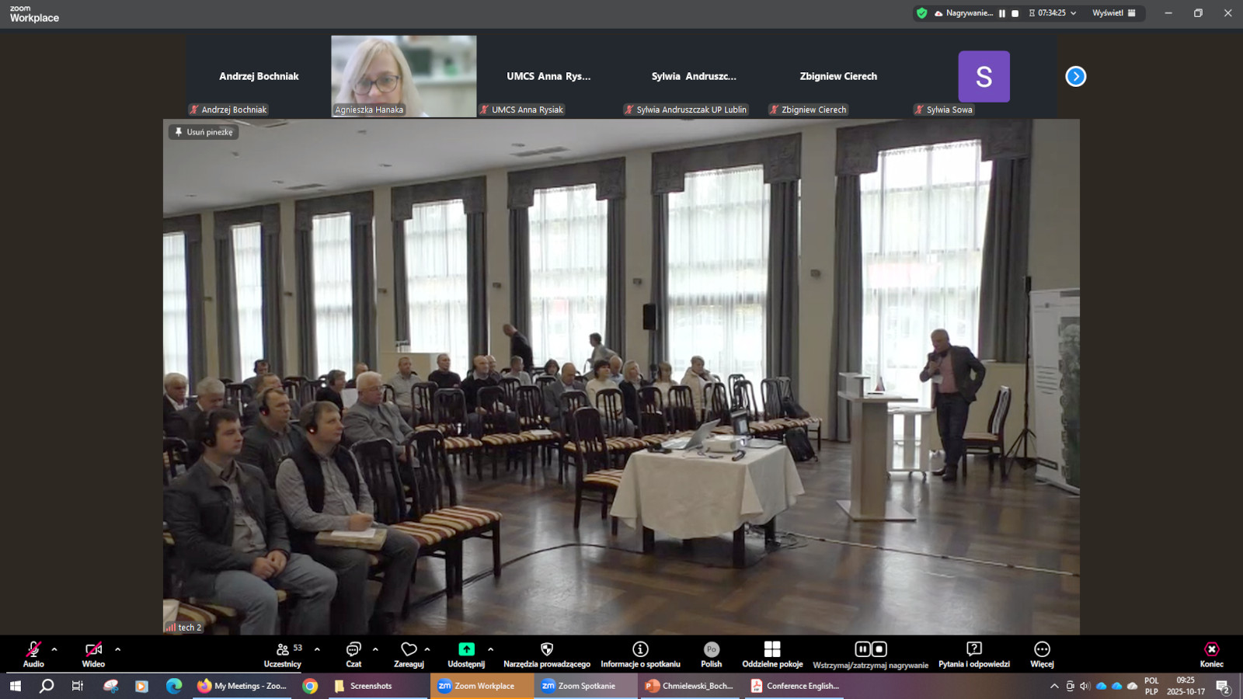Open Narzędzia prowadzącego host tools
The height and width of the screenshot is (699, 1243).
coord(546,653)
